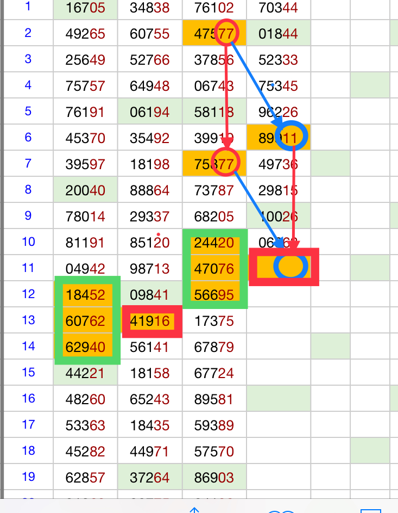Click cell 88864 in row 8

pyautogui.click(x=150, y=190)
